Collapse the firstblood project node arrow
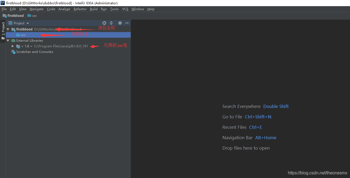Screen dimensions: 350x178 click(x=8, y=29)
